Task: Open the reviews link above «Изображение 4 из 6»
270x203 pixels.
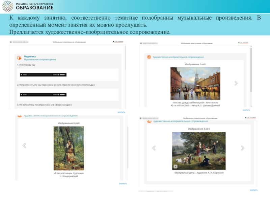Action: [250, 118]
